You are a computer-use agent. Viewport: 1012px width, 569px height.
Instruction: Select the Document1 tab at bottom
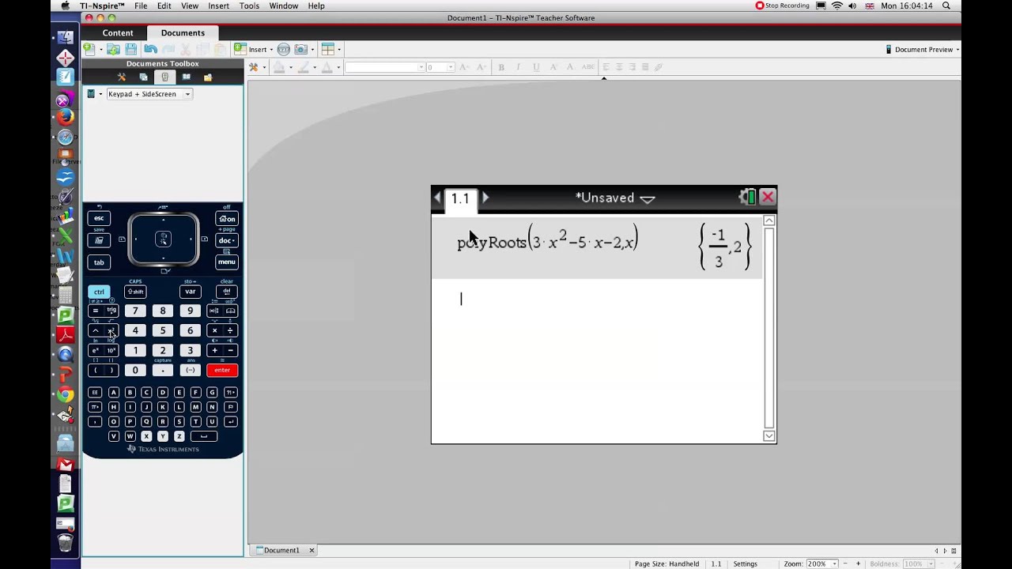click(281, 550)
